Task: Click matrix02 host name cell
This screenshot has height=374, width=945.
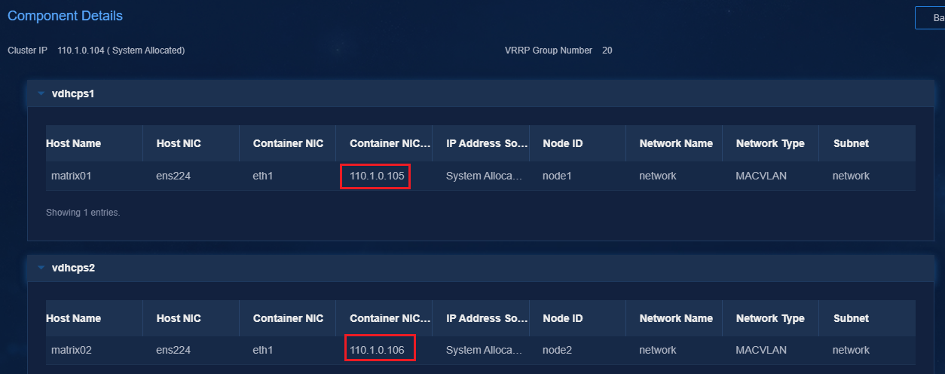Action: tap(72, 350)
